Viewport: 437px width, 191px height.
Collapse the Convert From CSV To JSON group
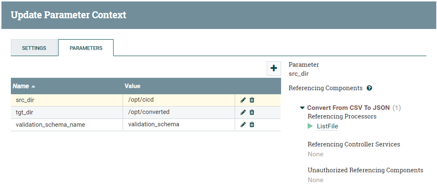[x=302, y=108]
